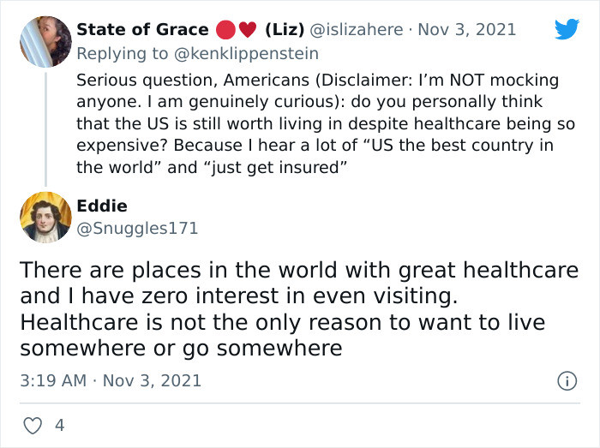Click the like count of 4
Screen dimensions: 600x448
click(x=60, y=426)
